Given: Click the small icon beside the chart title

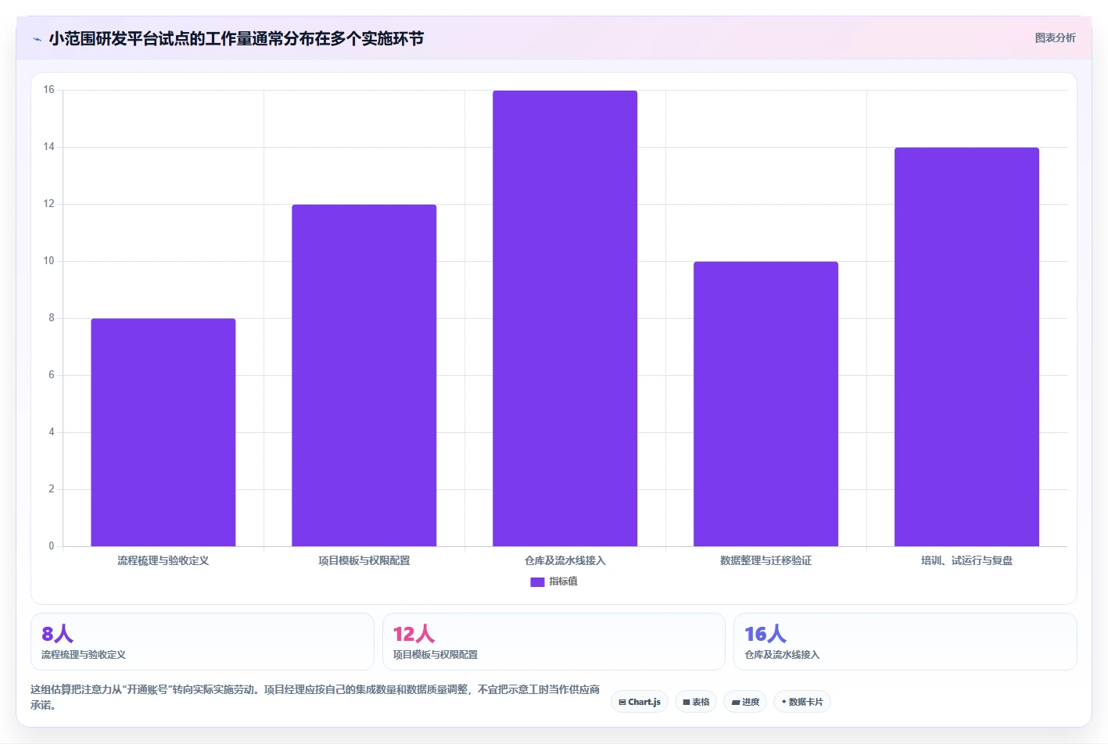Looking at the screenshot, I should [x=37, y=39].
